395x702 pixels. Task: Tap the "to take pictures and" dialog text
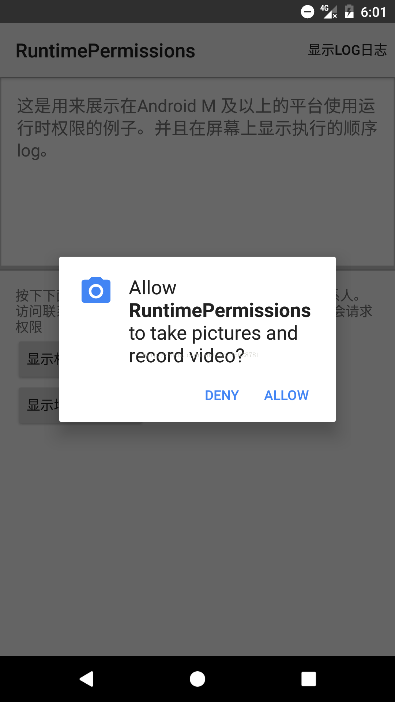[213, 333]
